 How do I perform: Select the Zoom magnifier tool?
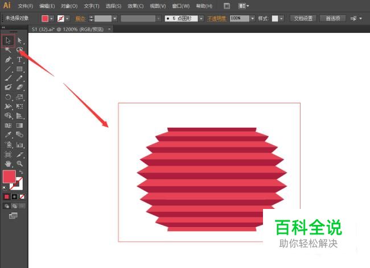(x=19, y=164)
